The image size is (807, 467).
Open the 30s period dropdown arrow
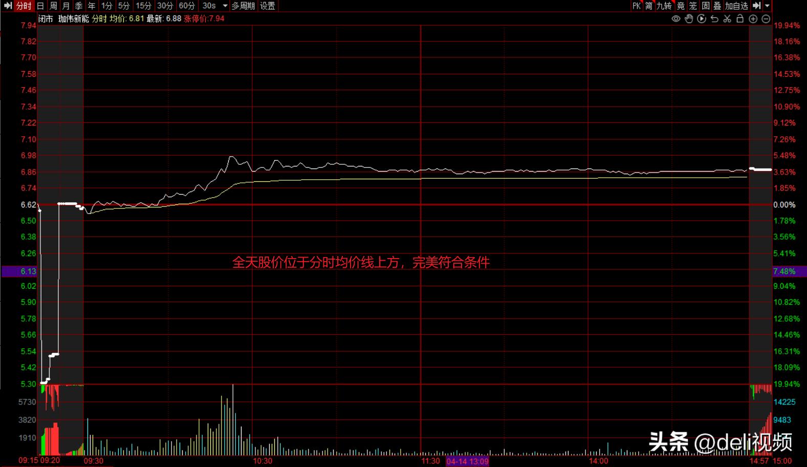(225, 6)
